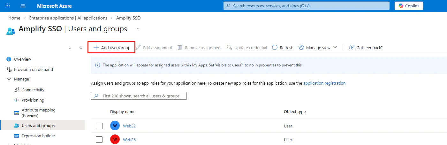Viewport: 447px width, 145px height.
Task: Open the application registration link
Action: tap(324, 83)
